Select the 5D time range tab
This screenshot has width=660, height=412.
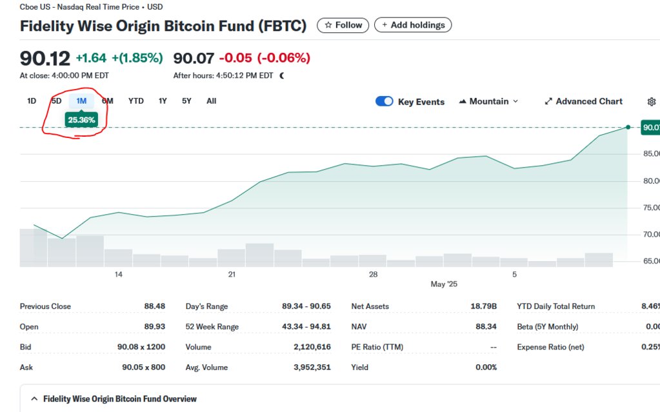click(x=56, y=101)
